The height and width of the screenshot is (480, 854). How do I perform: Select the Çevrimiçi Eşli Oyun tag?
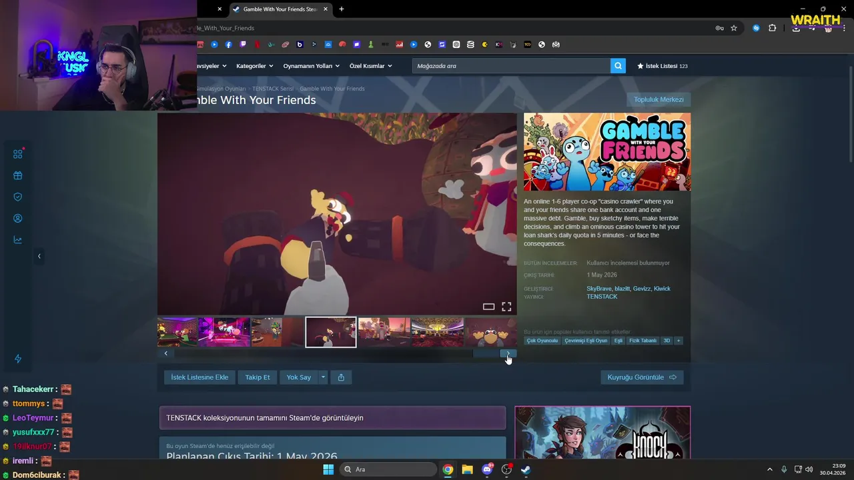point(586,341)
